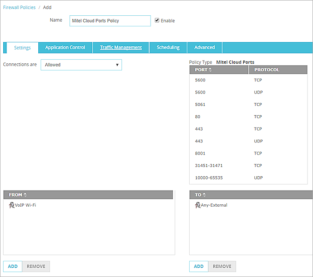Open the Traffic Management tab
The image size is (313, 277).
pos(121,48)
